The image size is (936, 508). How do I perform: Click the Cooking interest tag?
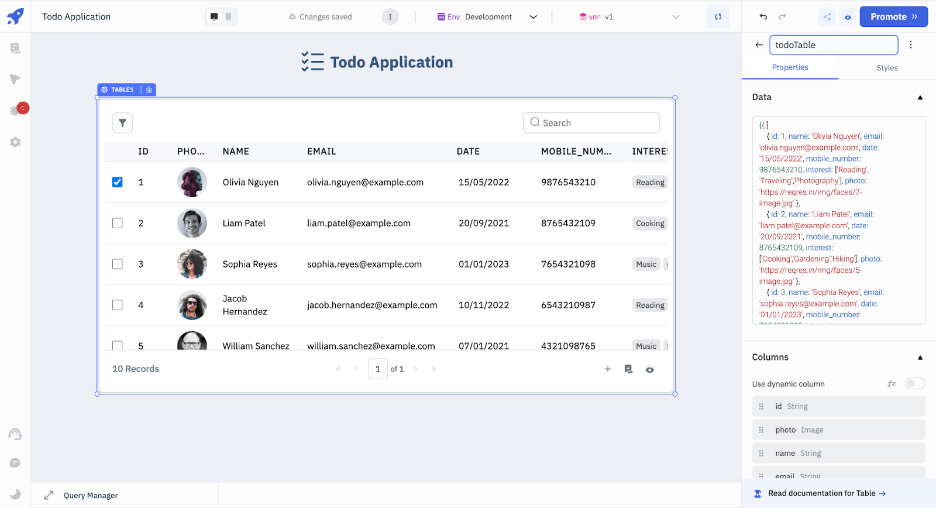pyautogui.click(x=650, y=223)
